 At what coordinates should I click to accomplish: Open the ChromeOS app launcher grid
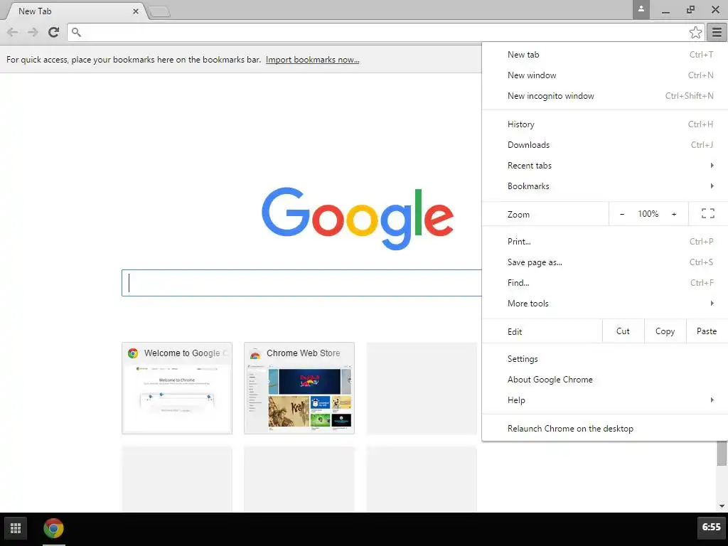pos(16,528)
